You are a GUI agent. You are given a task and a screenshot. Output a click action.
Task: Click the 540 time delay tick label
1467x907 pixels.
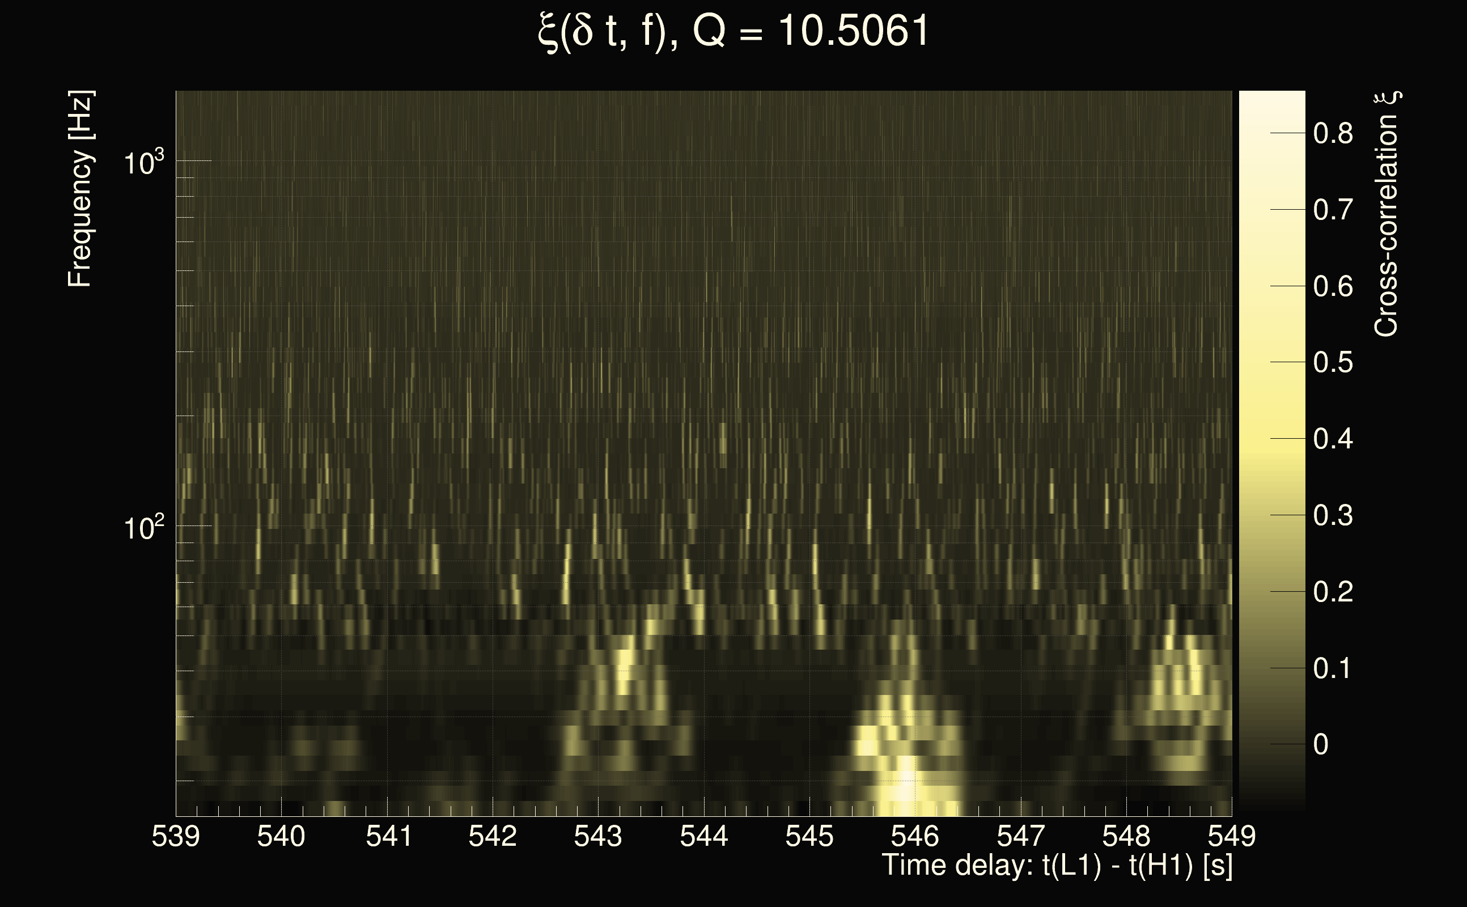tap(281, 836)
